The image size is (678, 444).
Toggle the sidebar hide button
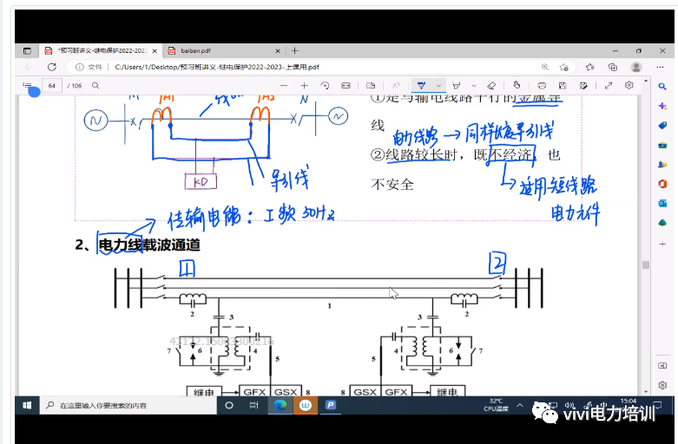pos(662,365)
